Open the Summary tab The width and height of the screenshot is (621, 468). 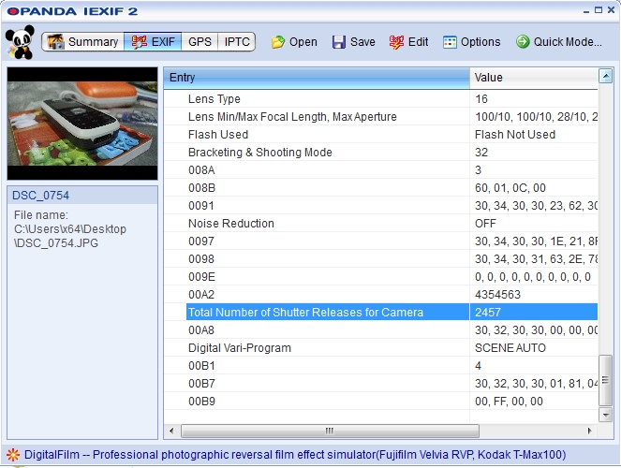click(x=82, y=42)
